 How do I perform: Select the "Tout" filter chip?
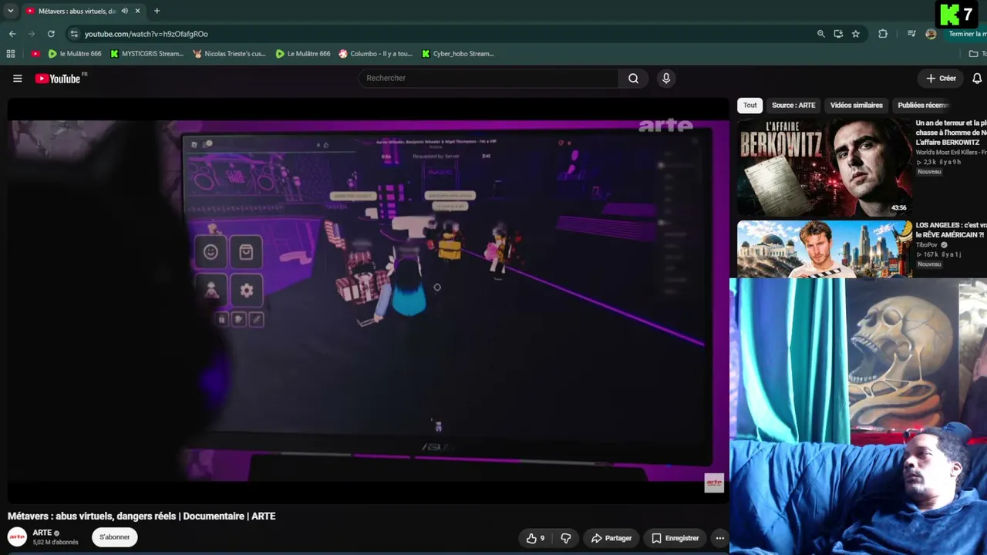tap(750, 105)
